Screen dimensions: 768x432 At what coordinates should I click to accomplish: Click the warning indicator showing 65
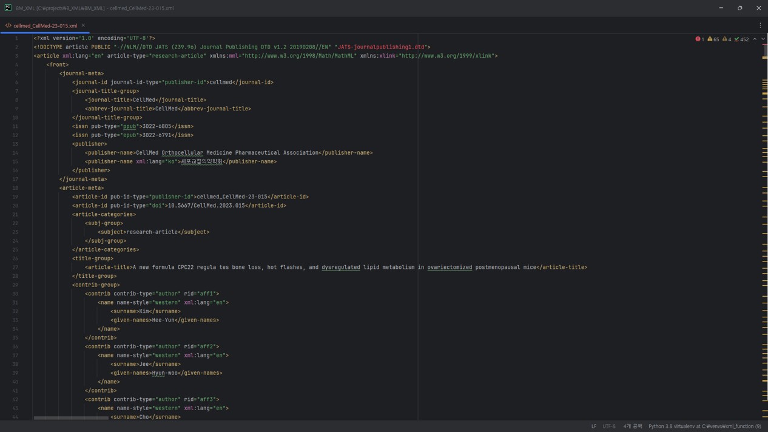[713, 39]
